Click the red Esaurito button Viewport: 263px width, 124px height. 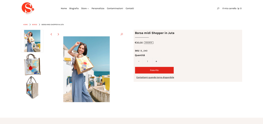[x=154, y=70]
